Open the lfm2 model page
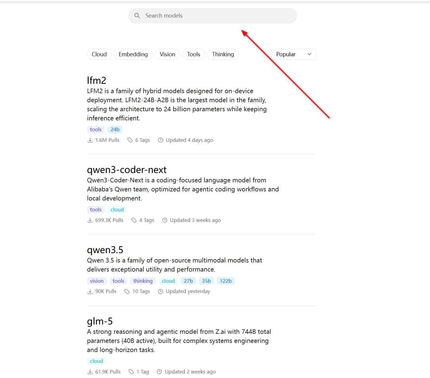 [x=96, y=80]
